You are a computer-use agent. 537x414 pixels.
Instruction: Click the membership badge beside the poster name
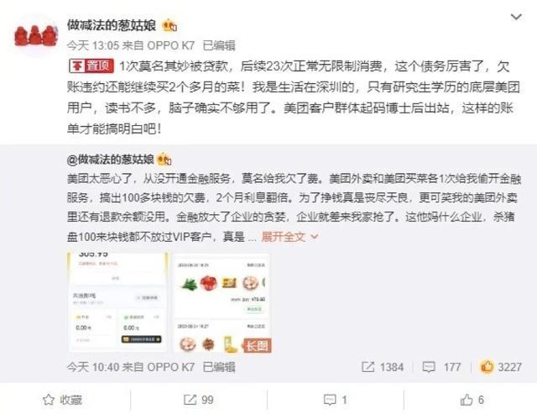[169, 25]
